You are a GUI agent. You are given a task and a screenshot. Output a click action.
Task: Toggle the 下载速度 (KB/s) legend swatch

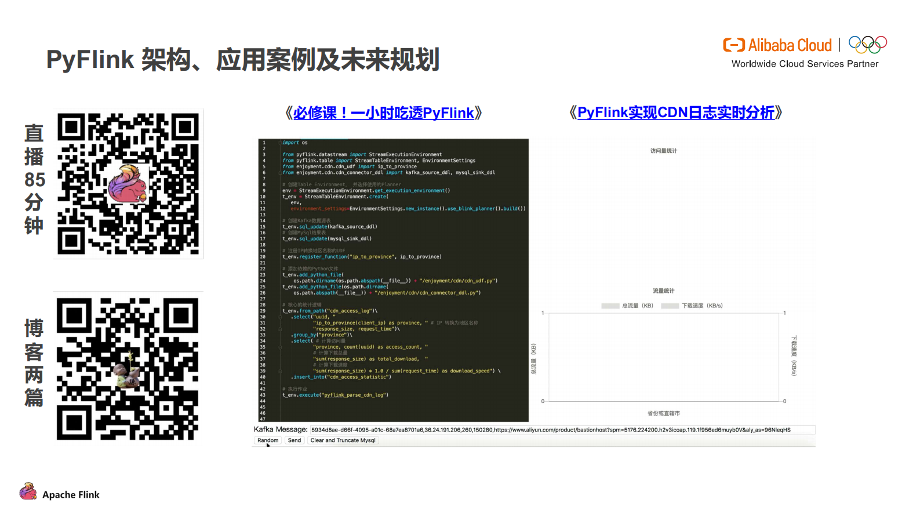[670, 306]
